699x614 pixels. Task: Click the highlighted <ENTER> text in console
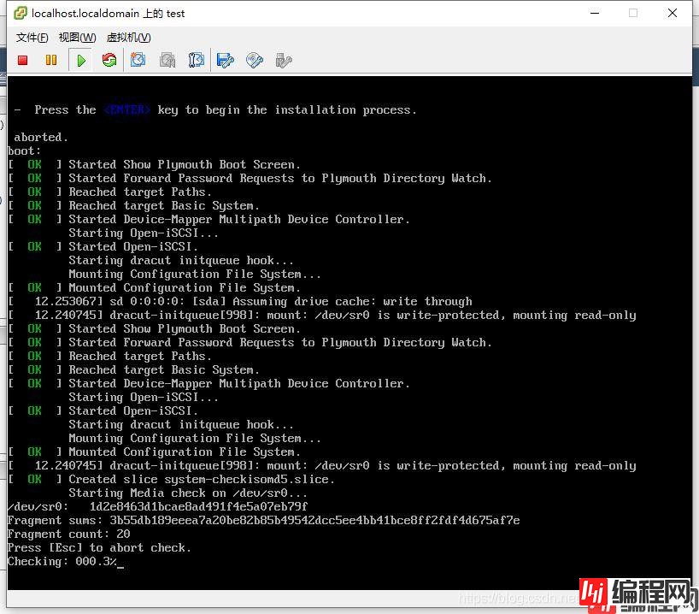click(x=126, y=109)
